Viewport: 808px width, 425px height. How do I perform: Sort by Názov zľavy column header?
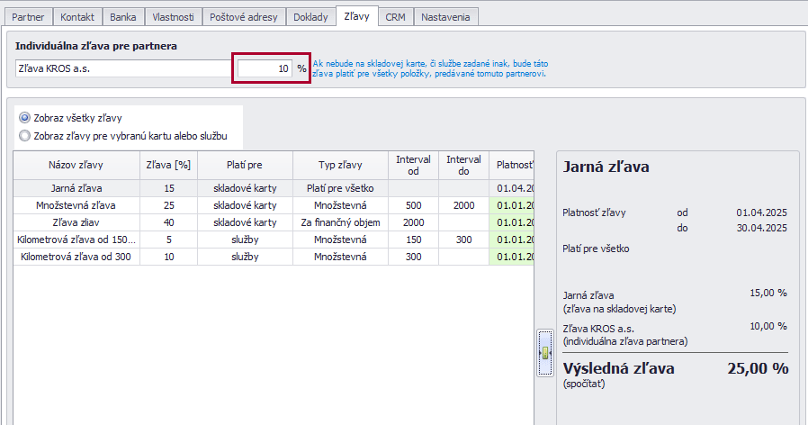[76, 165]
